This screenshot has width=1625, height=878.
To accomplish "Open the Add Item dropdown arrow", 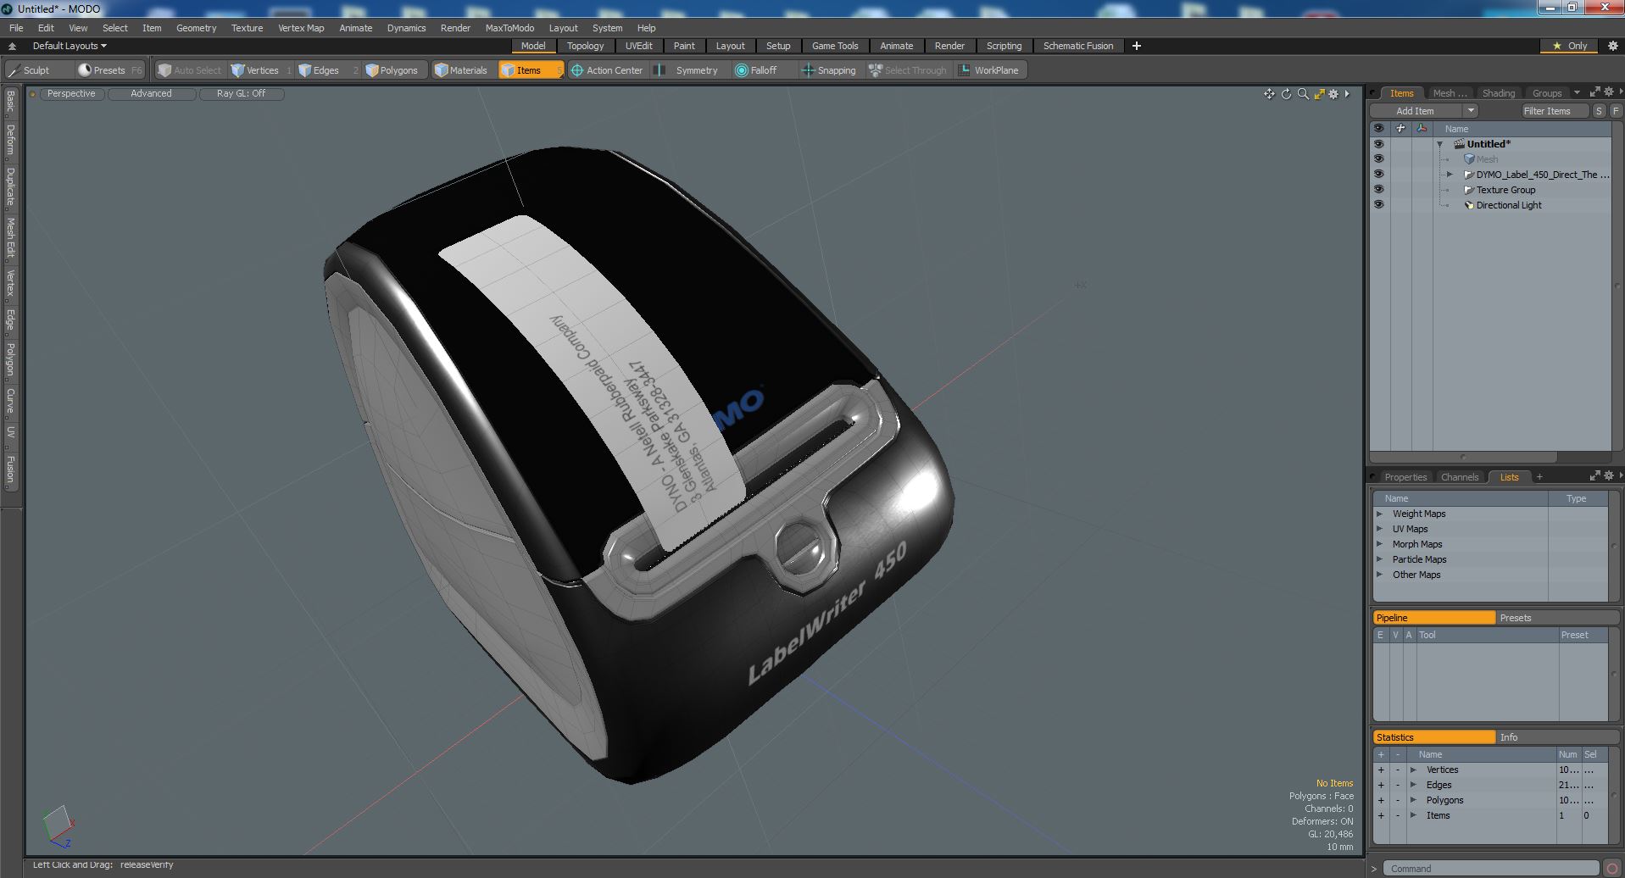I will tap(1471, 111).
